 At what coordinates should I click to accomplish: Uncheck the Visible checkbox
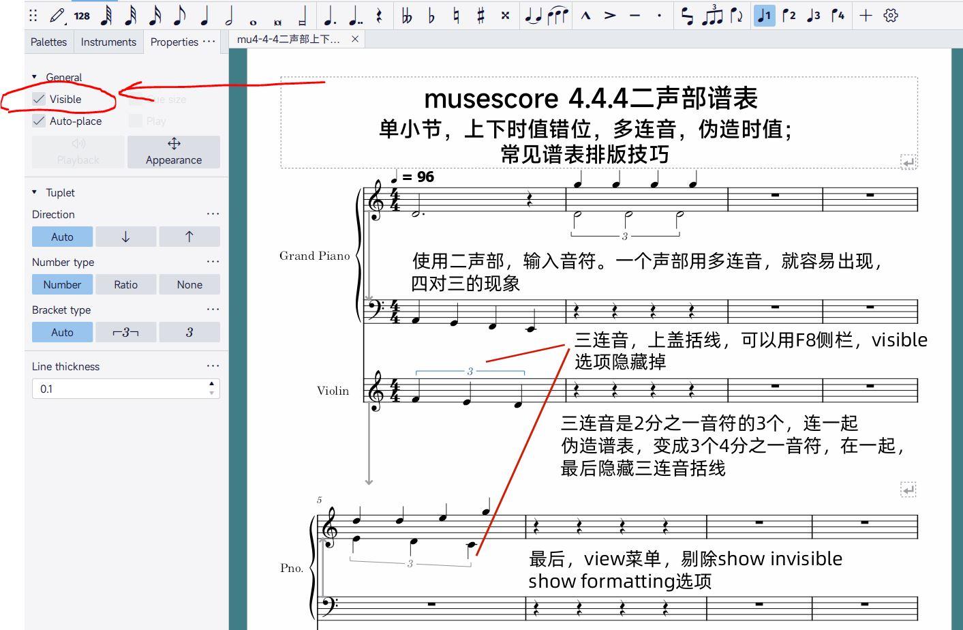39,99
